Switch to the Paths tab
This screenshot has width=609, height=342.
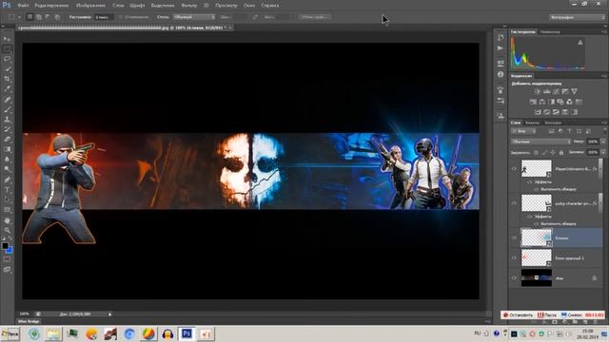pos(552,123)
